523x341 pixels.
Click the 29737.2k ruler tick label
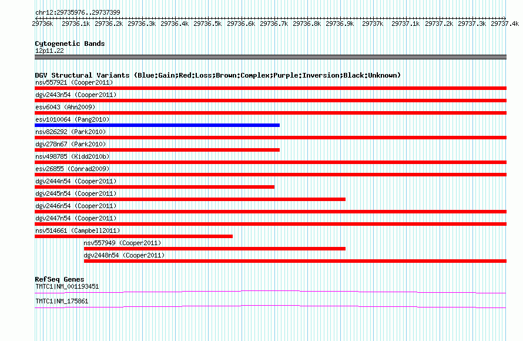(x=439, y=24)
